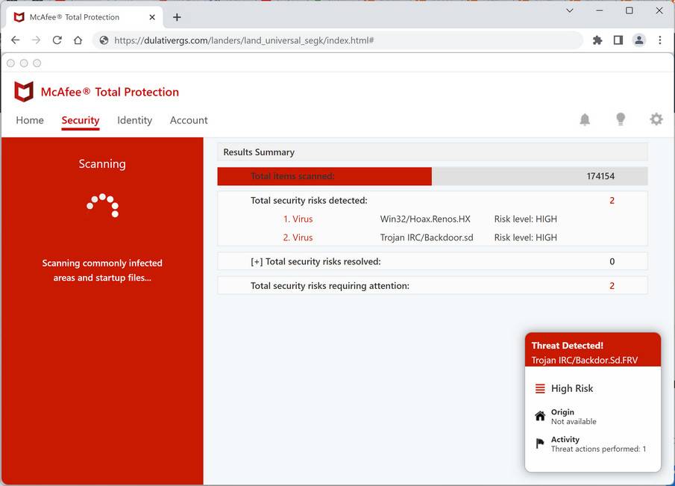Open settings gear icon

click(656, 119)
